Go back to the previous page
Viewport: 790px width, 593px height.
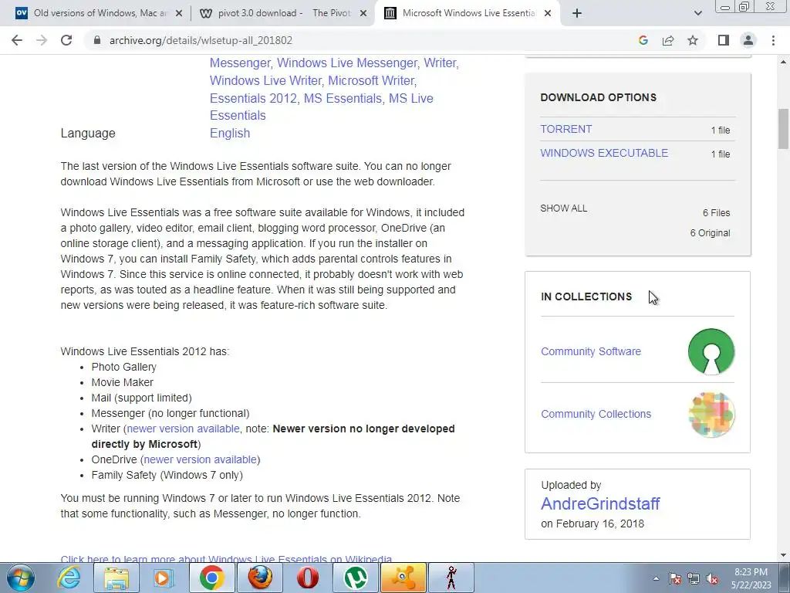point(17,40)
